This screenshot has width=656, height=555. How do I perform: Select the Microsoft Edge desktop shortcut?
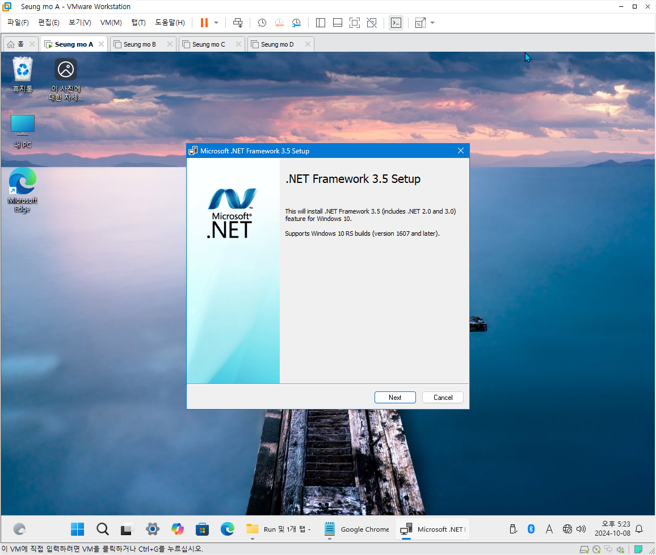coord(23,190)
